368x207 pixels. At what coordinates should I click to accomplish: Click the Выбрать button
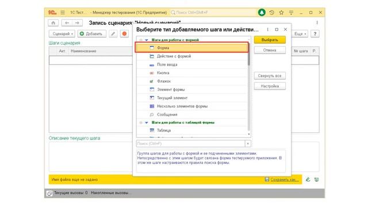[x=270, y=40]
